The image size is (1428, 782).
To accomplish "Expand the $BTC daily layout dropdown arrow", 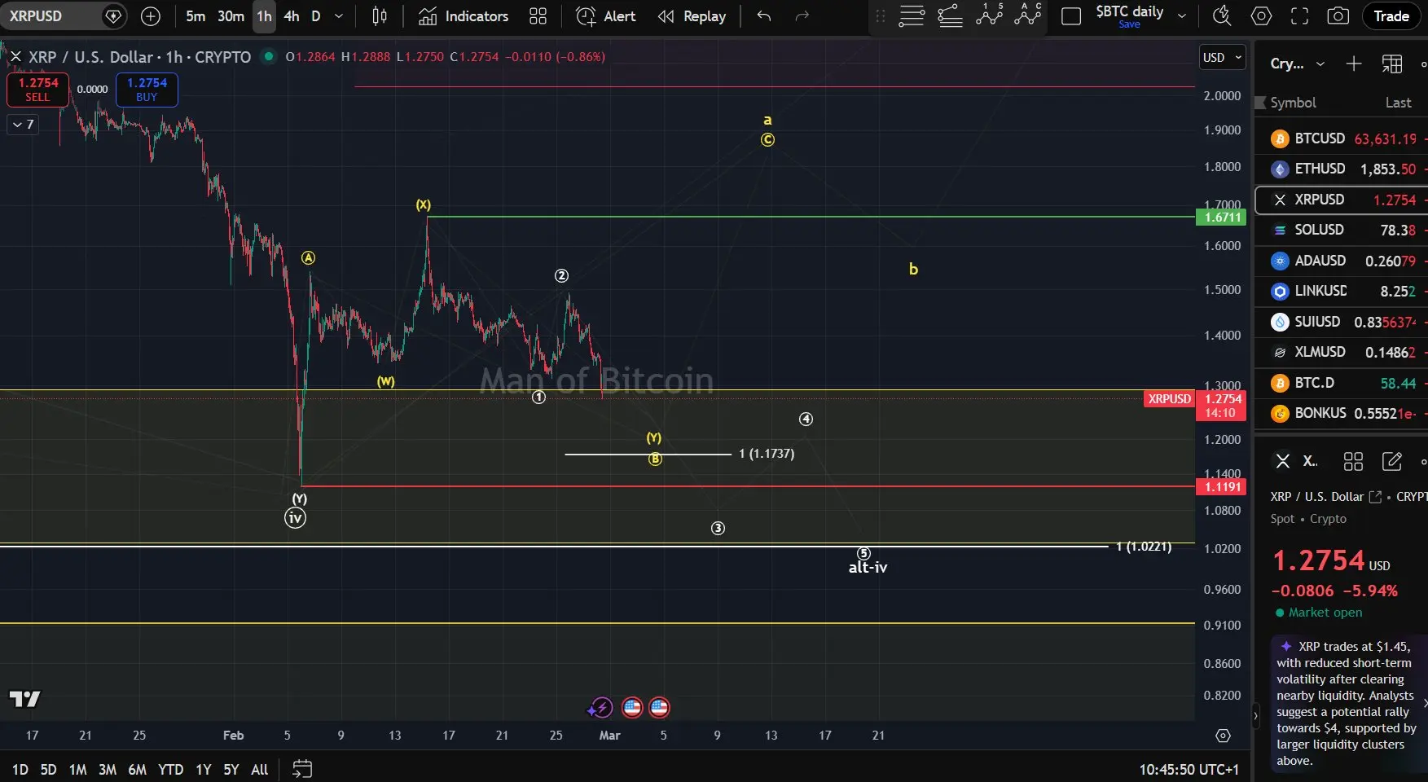I will [1182, 16].
